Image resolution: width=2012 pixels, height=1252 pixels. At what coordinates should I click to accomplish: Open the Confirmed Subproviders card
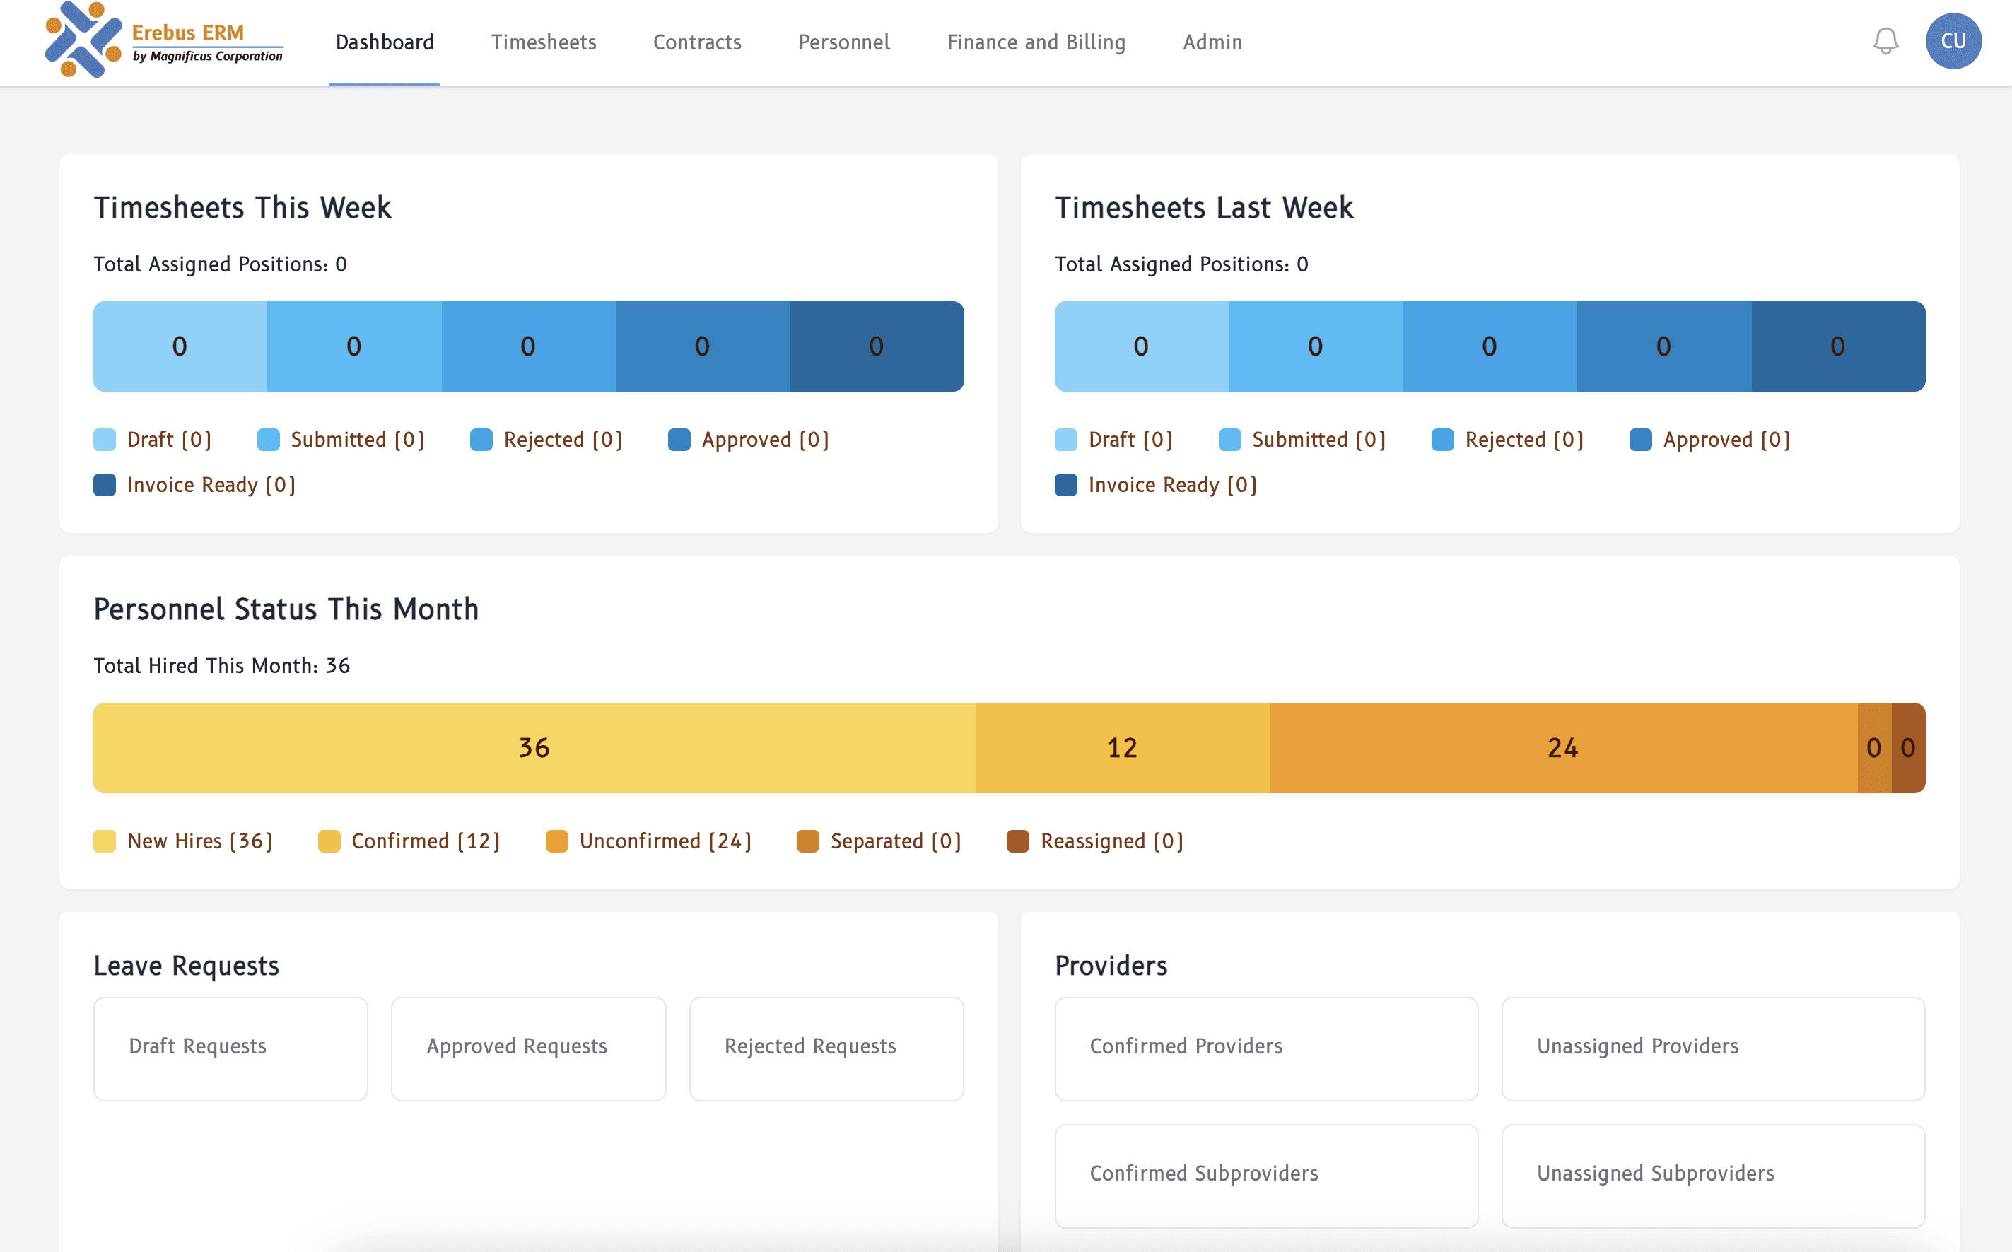pos(1266,1175)
